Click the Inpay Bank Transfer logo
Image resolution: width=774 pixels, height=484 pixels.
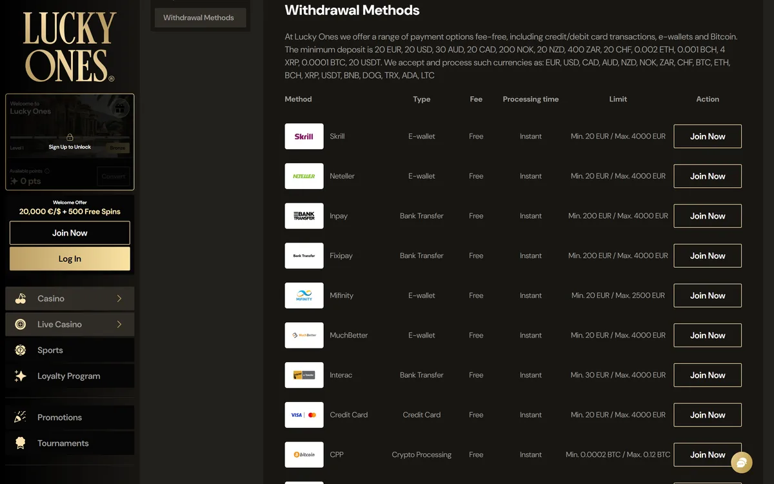(x=304, y=216)
